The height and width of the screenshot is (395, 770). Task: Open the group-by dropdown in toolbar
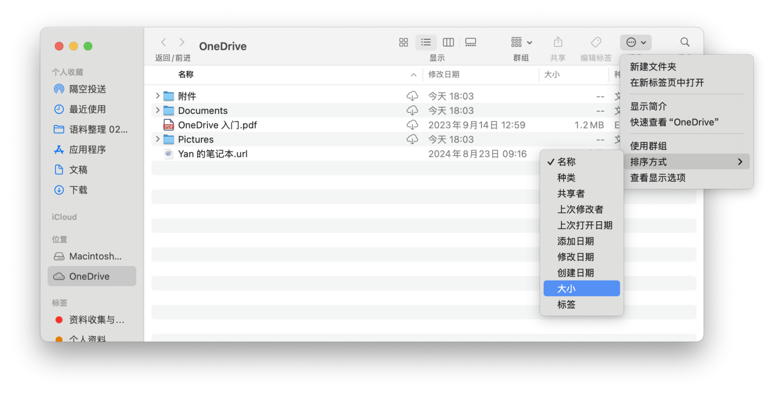pyautogui.click(x=522, y=42)
